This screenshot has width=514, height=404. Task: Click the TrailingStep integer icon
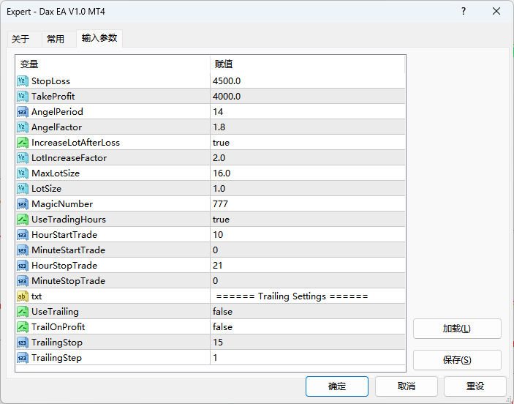point(22,358)
